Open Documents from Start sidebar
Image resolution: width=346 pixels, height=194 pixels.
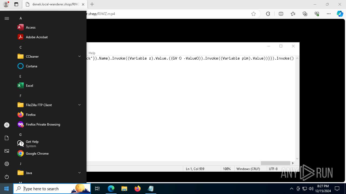[x=7, y=138]
